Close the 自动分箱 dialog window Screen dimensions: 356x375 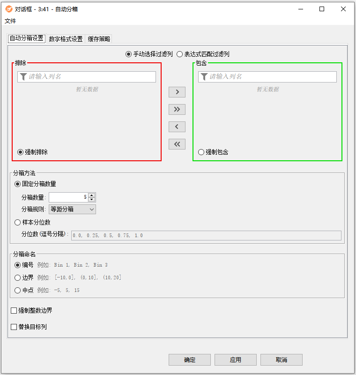[x=343, y=9]
